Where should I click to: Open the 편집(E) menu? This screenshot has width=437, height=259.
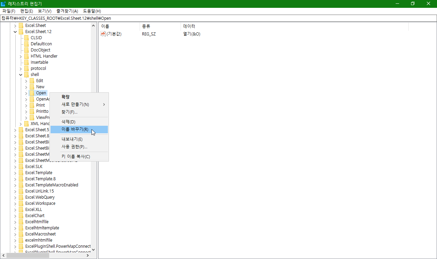coord(27,11)
